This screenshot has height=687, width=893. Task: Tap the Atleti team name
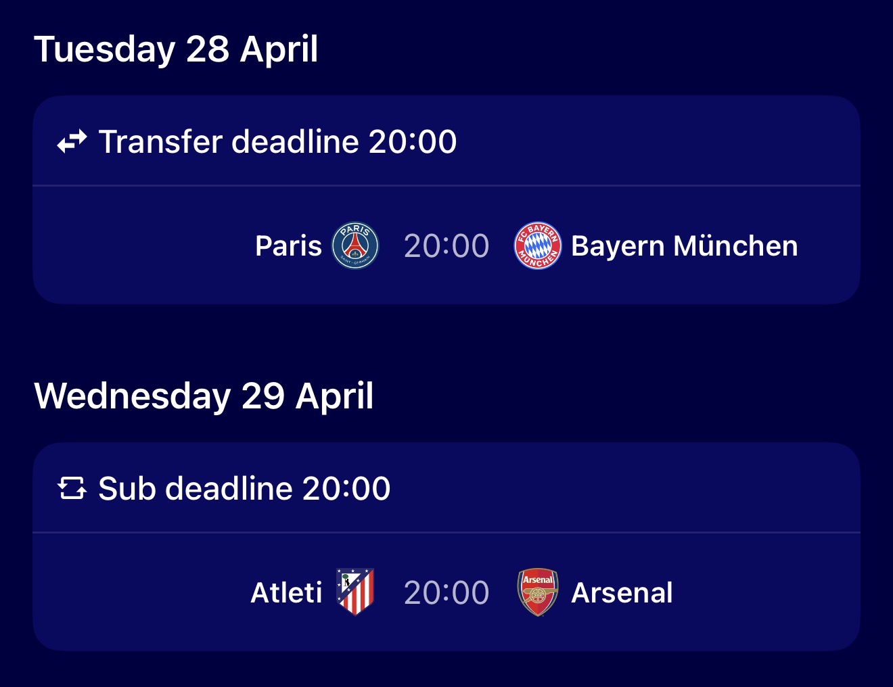click(x=286, y=593)
